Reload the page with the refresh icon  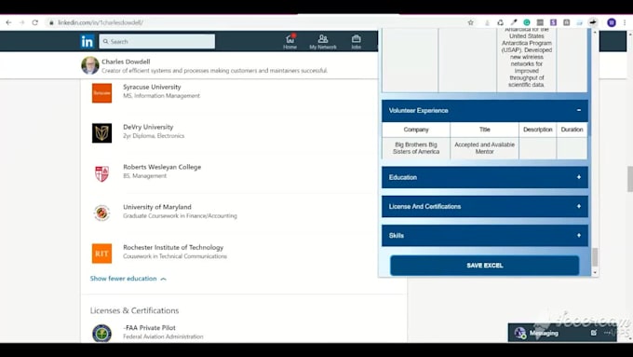[x=35, y=22]
